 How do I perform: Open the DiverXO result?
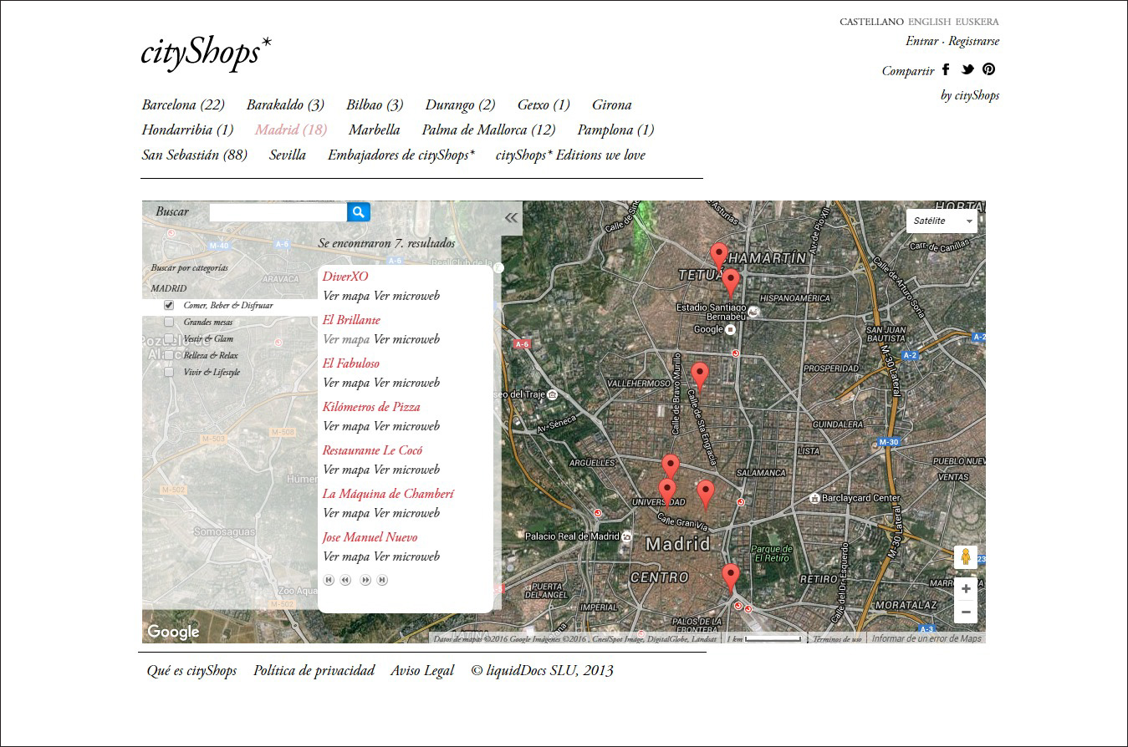tap(345, 276)
